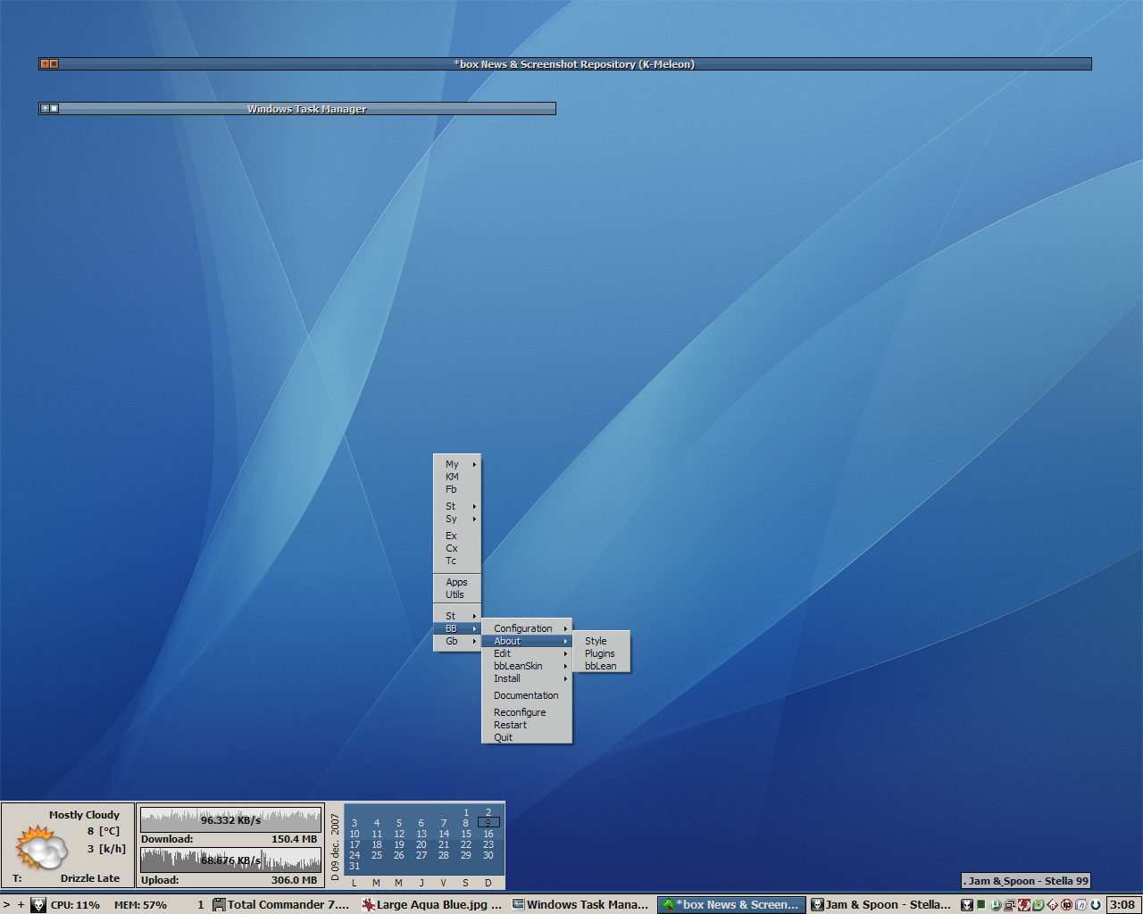Image resolution: width=1143 pixels, height=914 pixels.
Task: Activate the *box News & Screenshot taskbar item
Action: point(731,904)
